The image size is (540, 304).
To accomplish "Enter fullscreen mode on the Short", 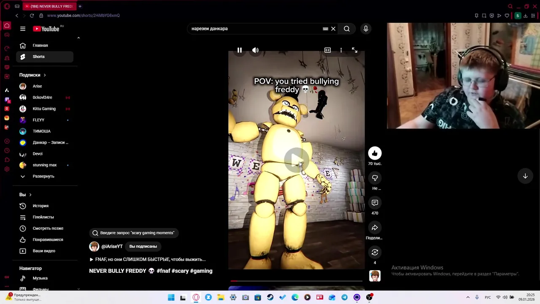I will point(354,50).
